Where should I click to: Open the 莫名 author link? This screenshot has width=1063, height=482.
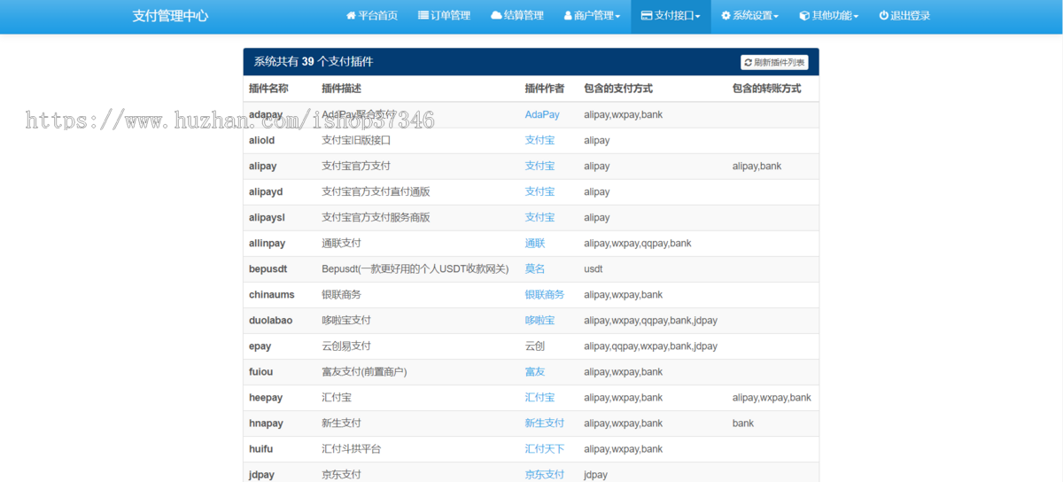535,268
